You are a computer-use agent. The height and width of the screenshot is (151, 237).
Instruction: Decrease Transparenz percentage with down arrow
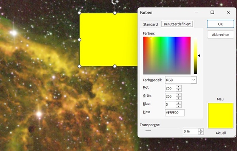(201, 133)
